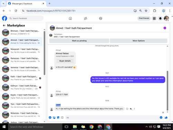The height and width of the screenshot is (130, 173).
Task: Open Kaylie conversation in the list
Action: (x=21, y=96)
